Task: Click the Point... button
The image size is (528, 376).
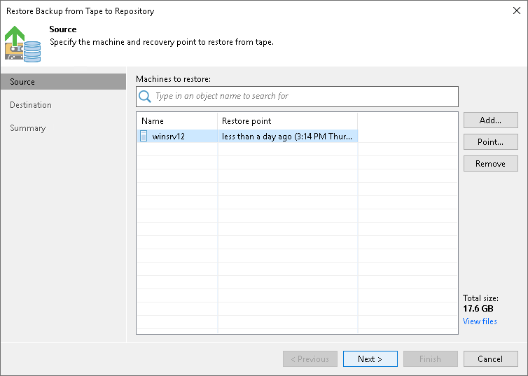Action: pyautogui.click(x=491, y=142)
